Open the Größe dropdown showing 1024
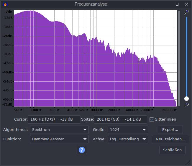The image size is (192, 166). pos(128,130)
